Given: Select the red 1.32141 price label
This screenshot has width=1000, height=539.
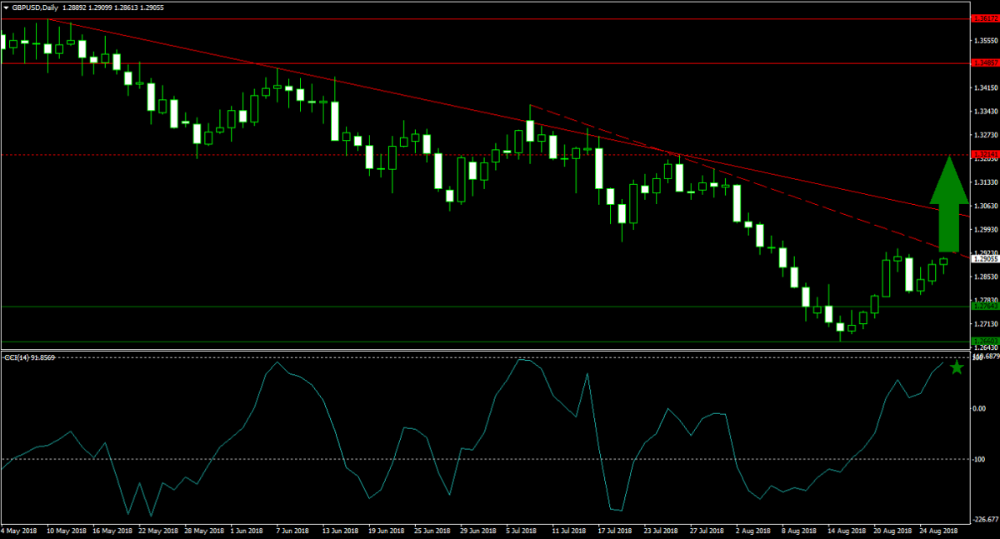Looking at the screenshot, I should point(983,155).
